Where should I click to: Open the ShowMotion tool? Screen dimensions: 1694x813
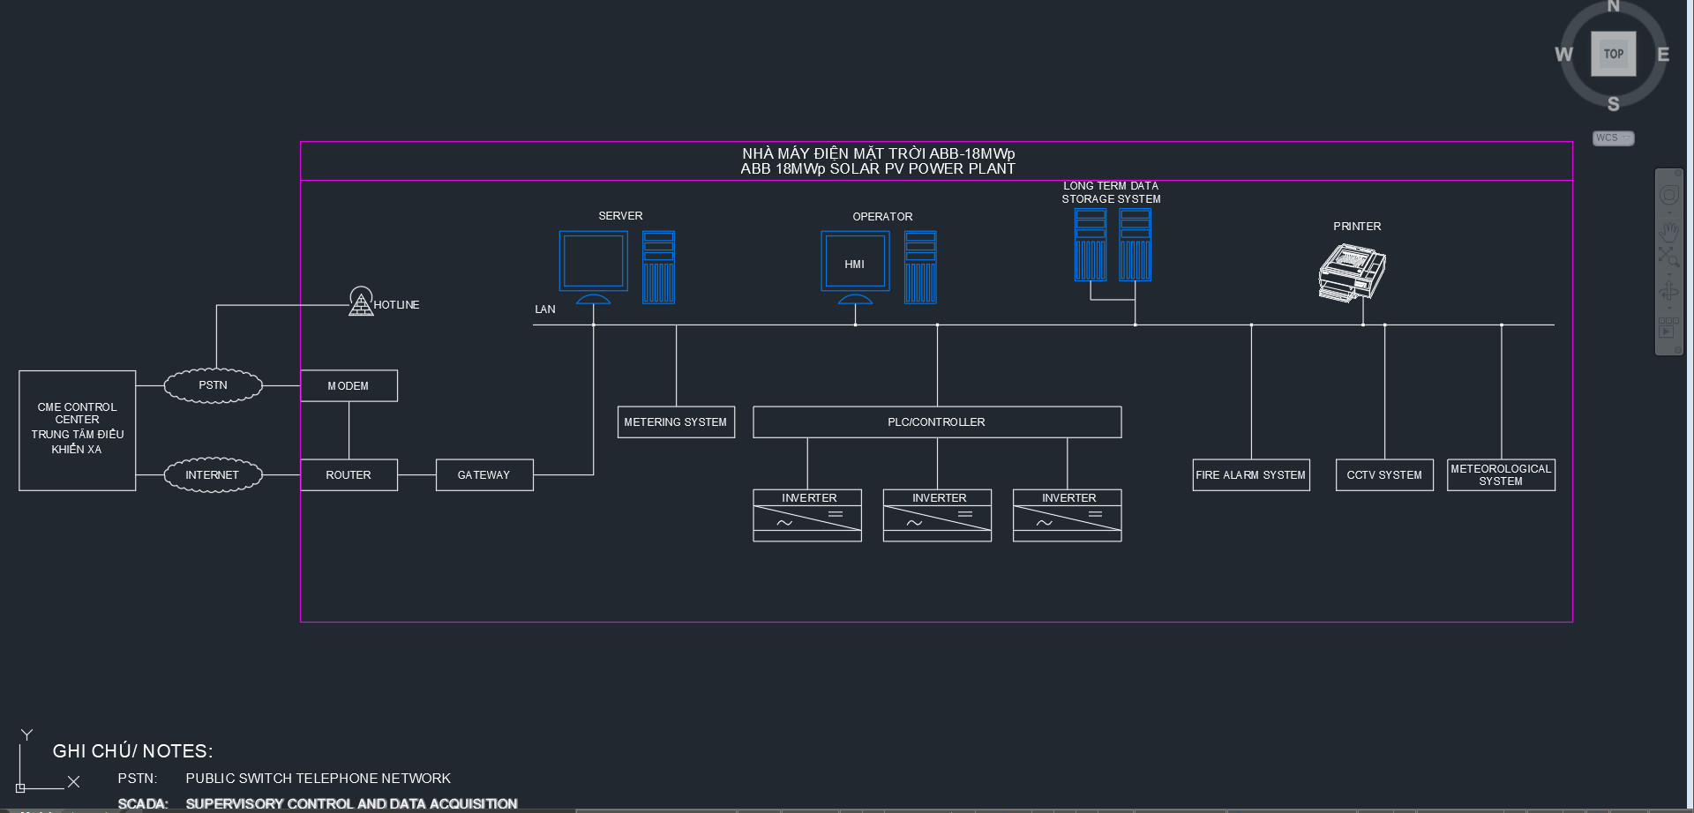tap(1668, 327)
